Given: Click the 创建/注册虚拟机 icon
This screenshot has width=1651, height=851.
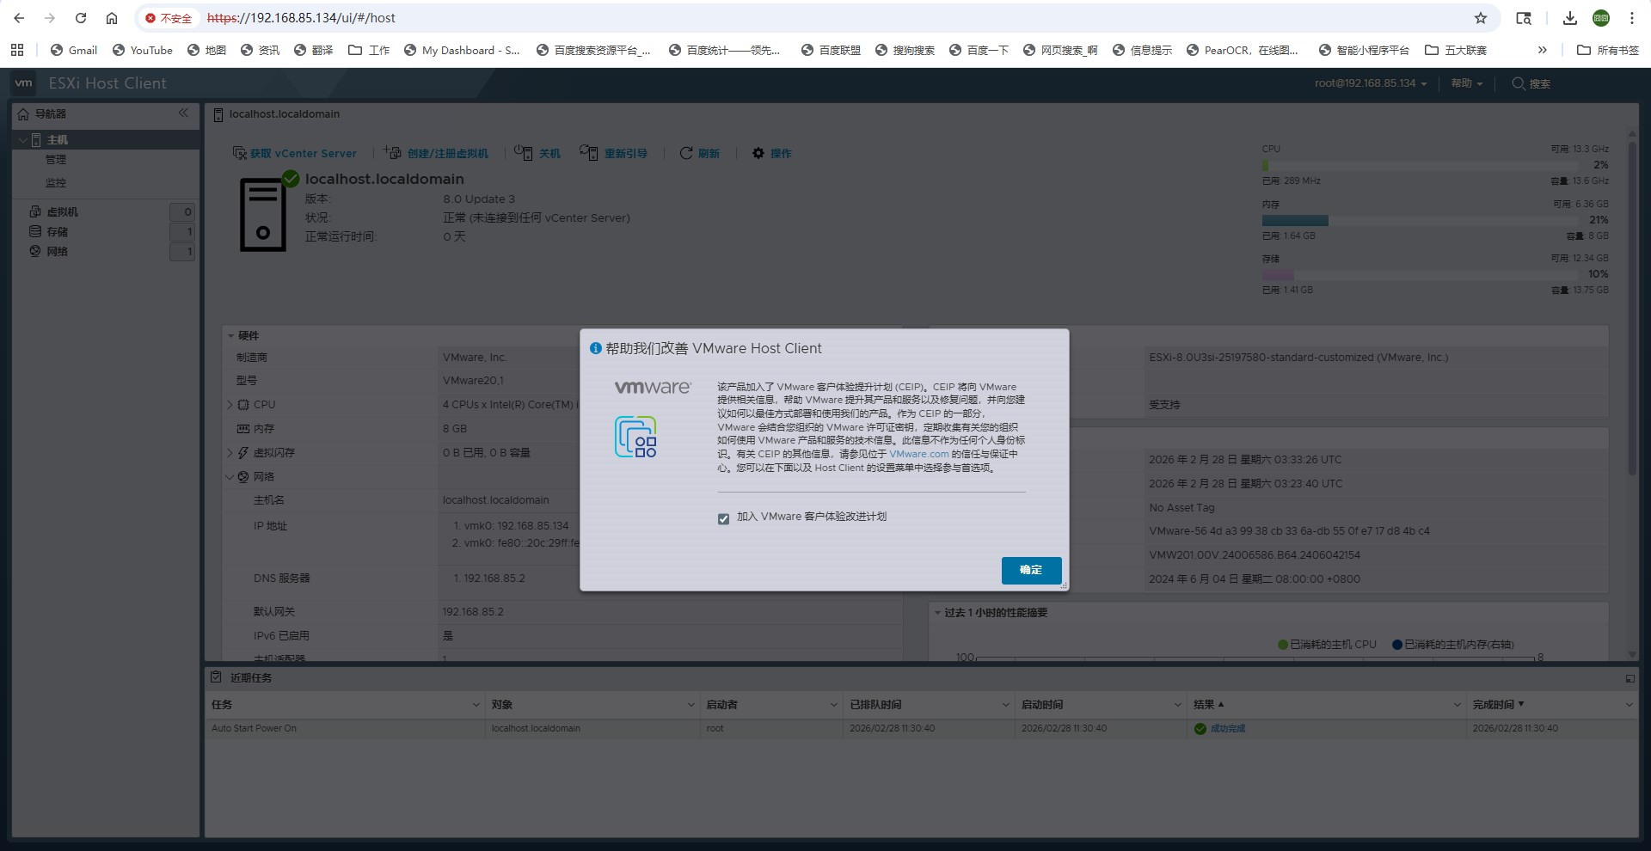Looking at the screenshot, I should [x=392, y=153].
